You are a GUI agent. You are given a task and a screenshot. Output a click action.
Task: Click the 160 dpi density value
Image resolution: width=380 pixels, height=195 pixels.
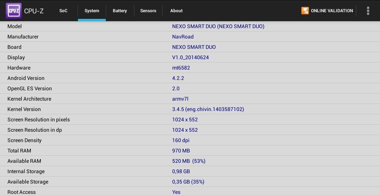click(181, 140)
